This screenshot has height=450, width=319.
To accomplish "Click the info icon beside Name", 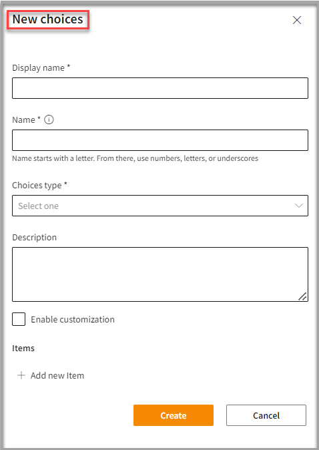I will pyautogui.click(x=49, y=120).
